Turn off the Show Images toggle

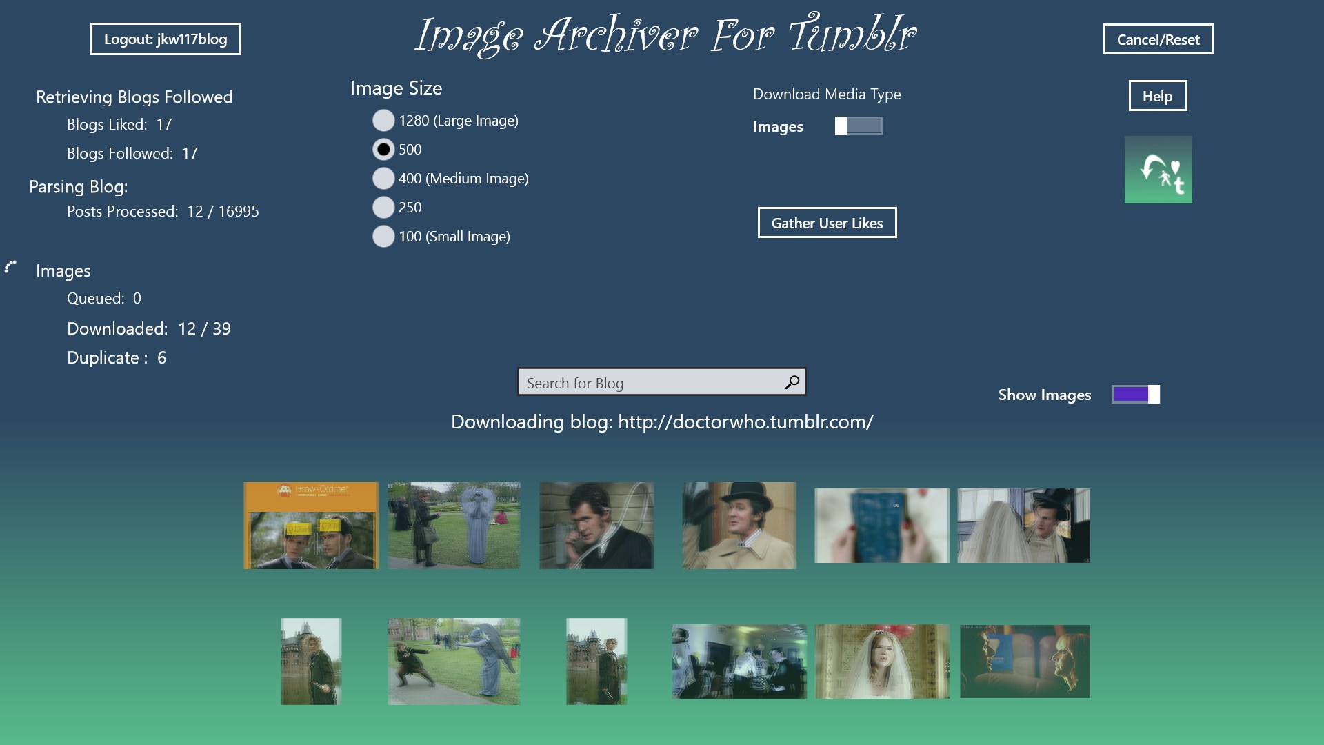pos(1136,395)
